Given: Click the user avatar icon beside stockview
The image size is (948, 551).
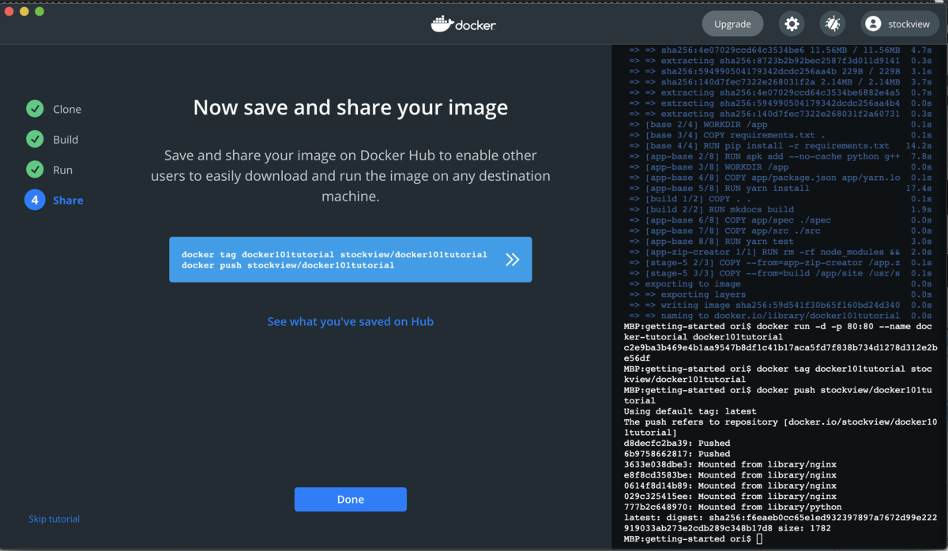Looking at the screenshot, I should pos(873,24).
